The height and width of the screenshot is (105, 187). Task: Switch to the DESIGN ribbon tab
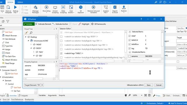[x=10, y=2]
